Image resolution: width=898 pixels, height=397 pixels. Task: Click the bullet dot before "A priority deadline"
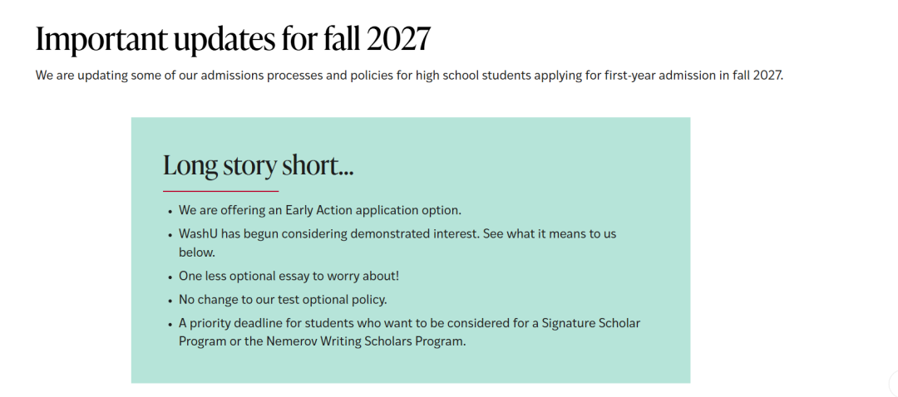click(170, 325)
